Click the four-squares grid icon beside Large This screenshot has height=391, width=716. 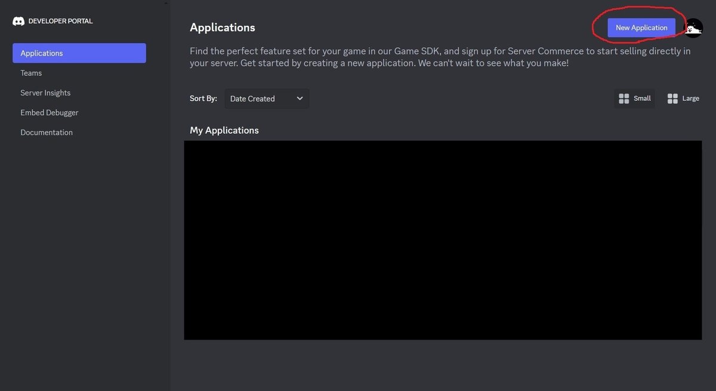click(673, 98)
